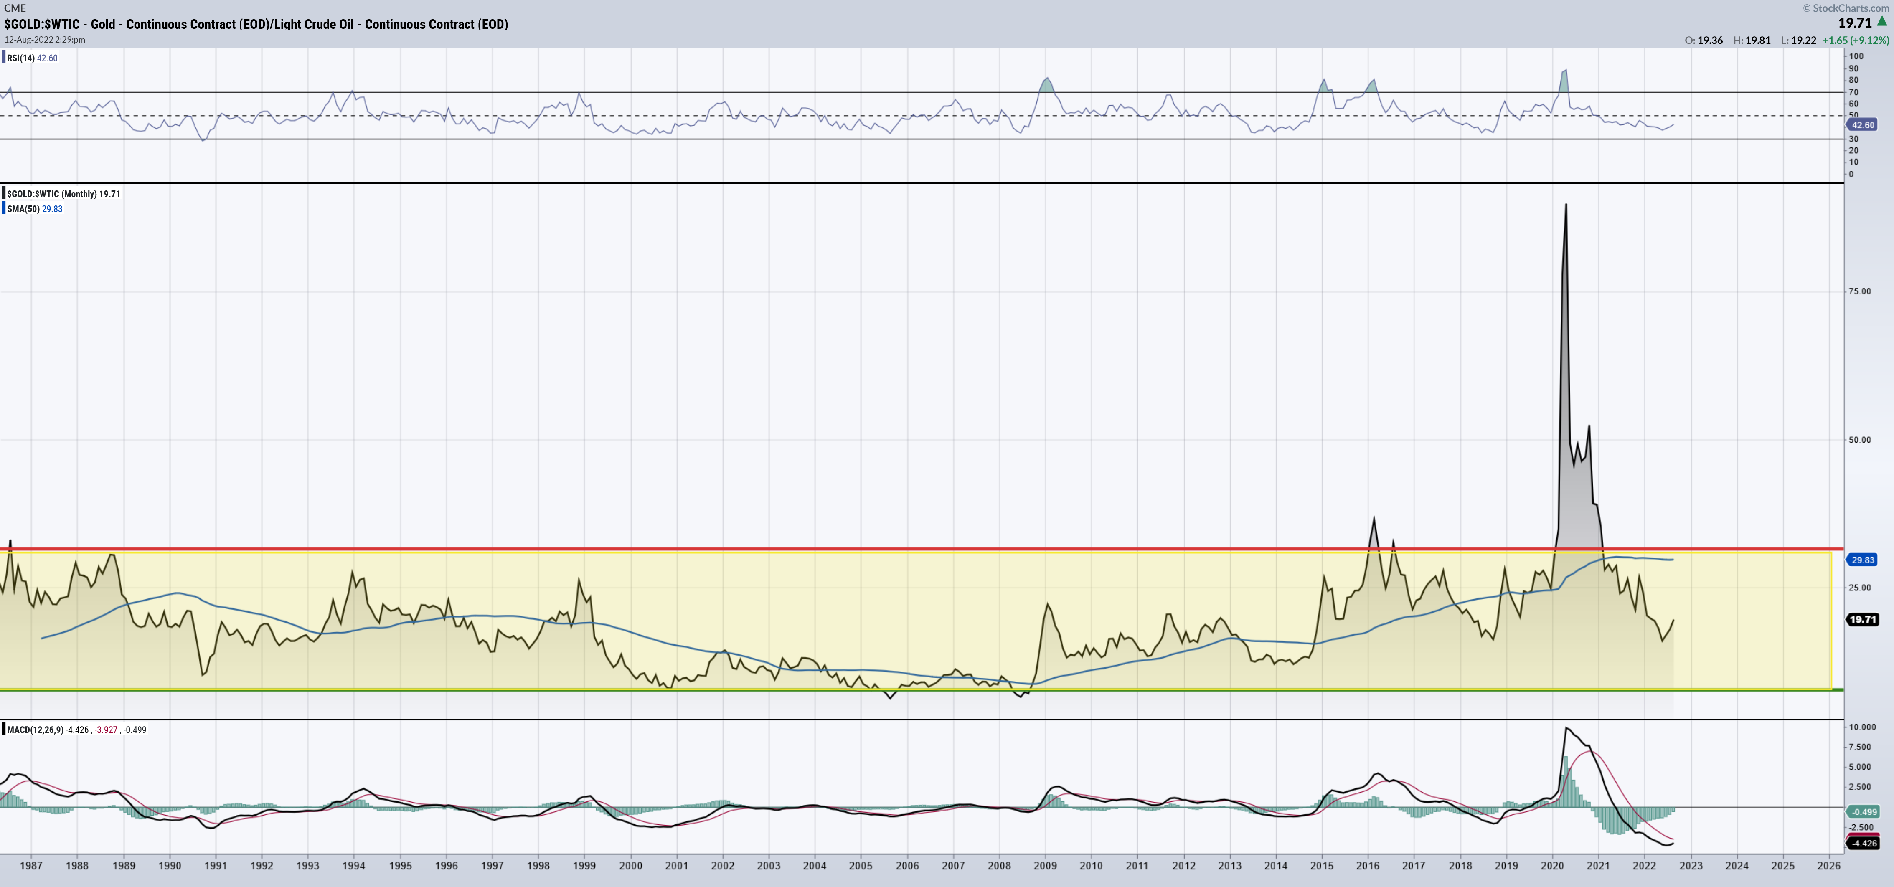Click the green up arrow beside 19.71
Screen dimensions: 1894x887
pyautogui.click(x=1881, y=22)
